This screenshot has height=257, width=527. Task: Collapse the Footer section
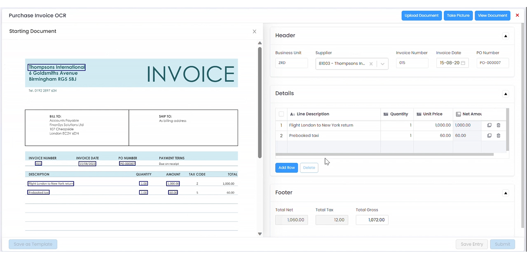pyautogui.click(x=506, y=193)
